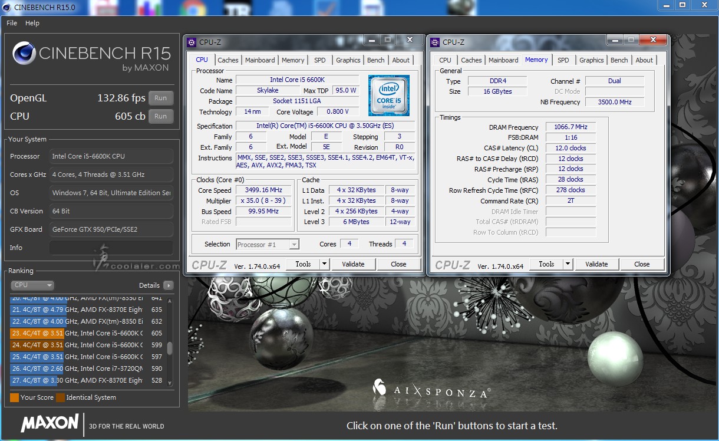
Task: Click the Cinebench R15 sphere logo
Action: (24, 54)
